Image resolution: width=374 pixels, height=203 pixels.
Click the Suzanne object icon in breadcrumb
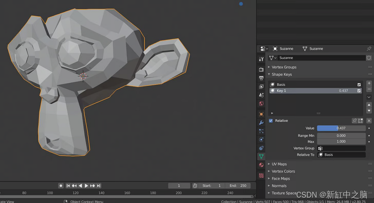(275, 49)
